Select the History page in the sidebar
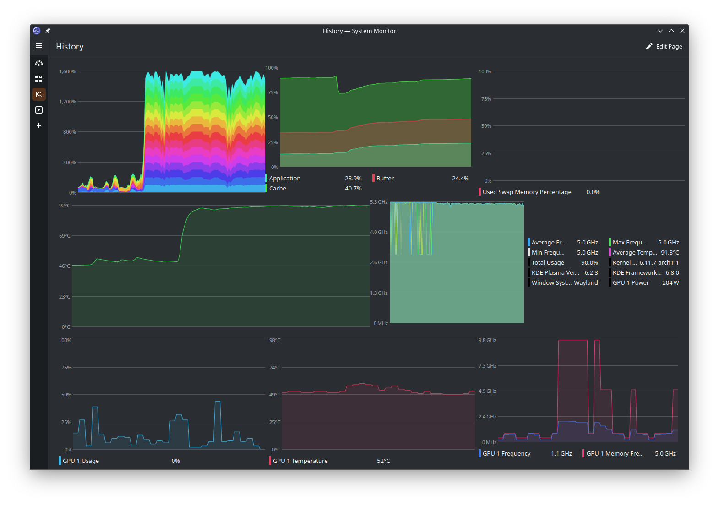 [x=39, y=94]
